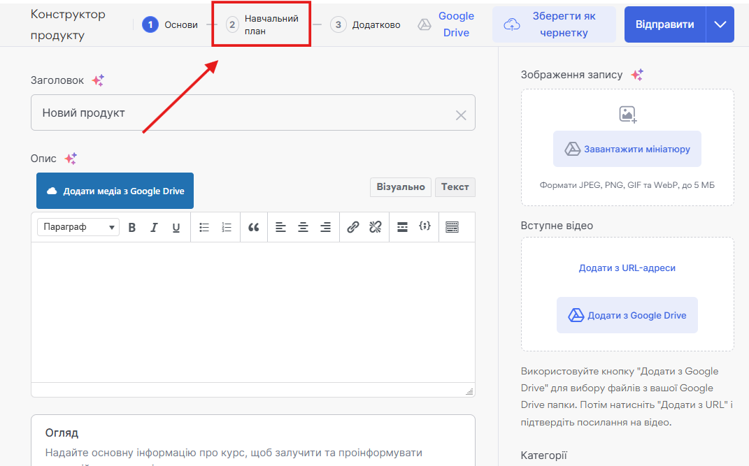Remove link with the unlink icon

tap(375, 227)
